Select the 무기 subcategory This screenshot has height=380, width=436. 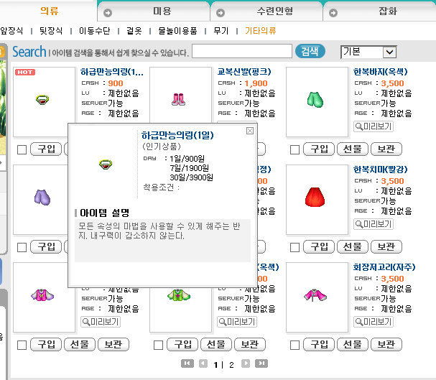point(221,31)
